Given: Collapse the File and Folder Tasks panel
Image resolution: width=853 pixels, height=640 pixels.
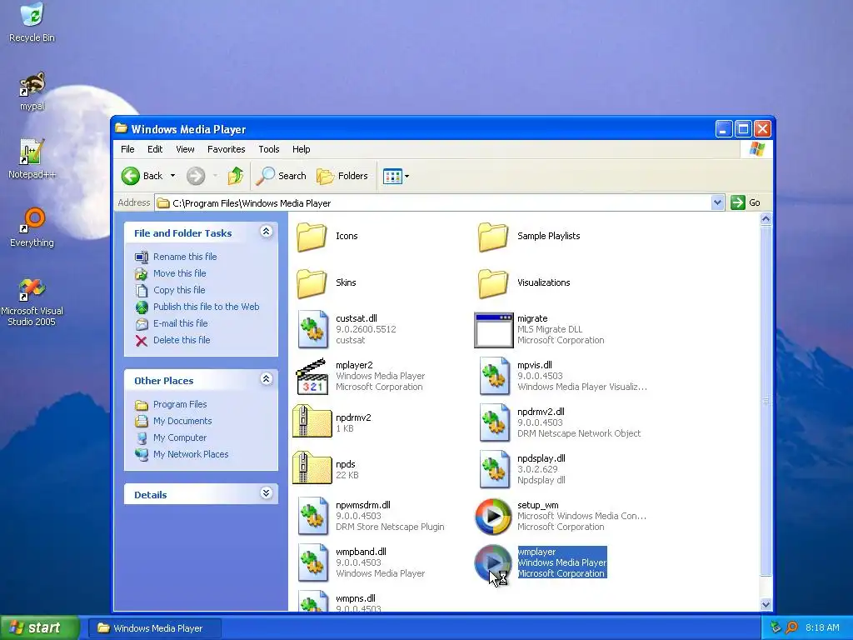Looking at the screenshot, I should 266,232.
